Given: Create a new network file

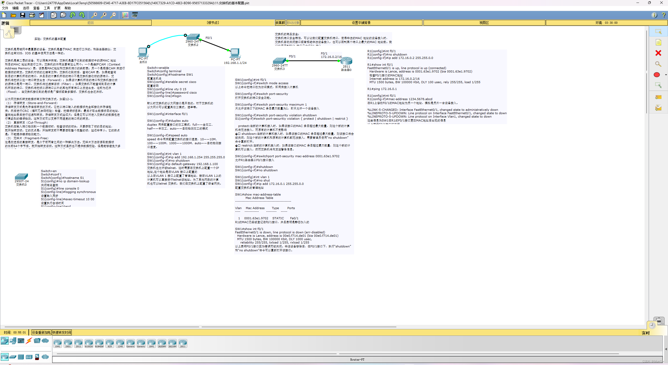Looking at the screenshot, I should pyautogui.click(x=4, y=15).
